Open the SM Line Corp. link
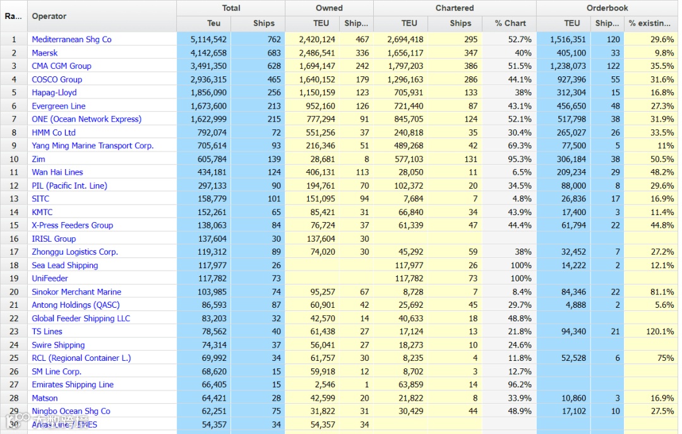Viewport: 682px width, 434px height. (x=56, y=372)
